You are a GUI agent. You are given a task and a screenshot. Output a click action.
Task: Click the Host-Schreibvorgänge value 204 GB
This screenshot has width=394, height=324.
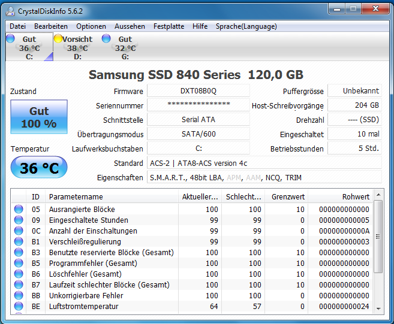click(x=354, y=105)
